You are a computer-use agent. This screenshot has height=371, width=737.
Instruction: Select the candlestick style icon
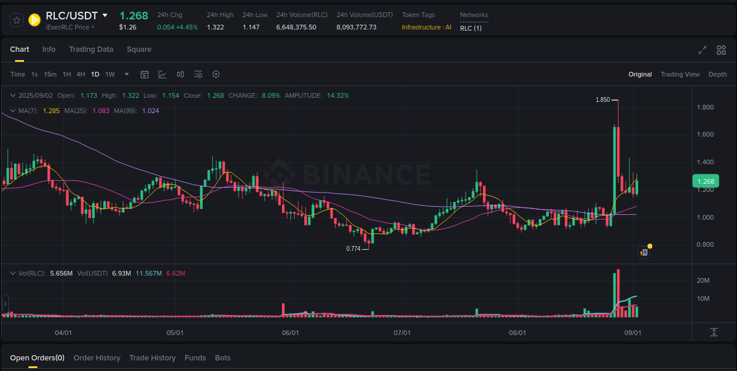click(180, 74)
